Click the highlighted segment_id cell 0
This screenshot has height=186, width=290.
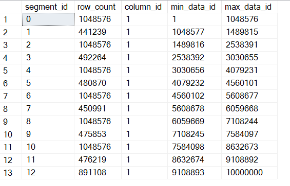[x=48, y=19]
